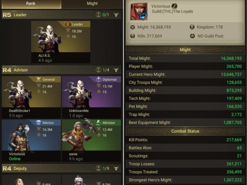Expand the R4 Deputy section arrow
This screenshot has height=185, width=247.
pyautogui.click(x=116, y=168)
